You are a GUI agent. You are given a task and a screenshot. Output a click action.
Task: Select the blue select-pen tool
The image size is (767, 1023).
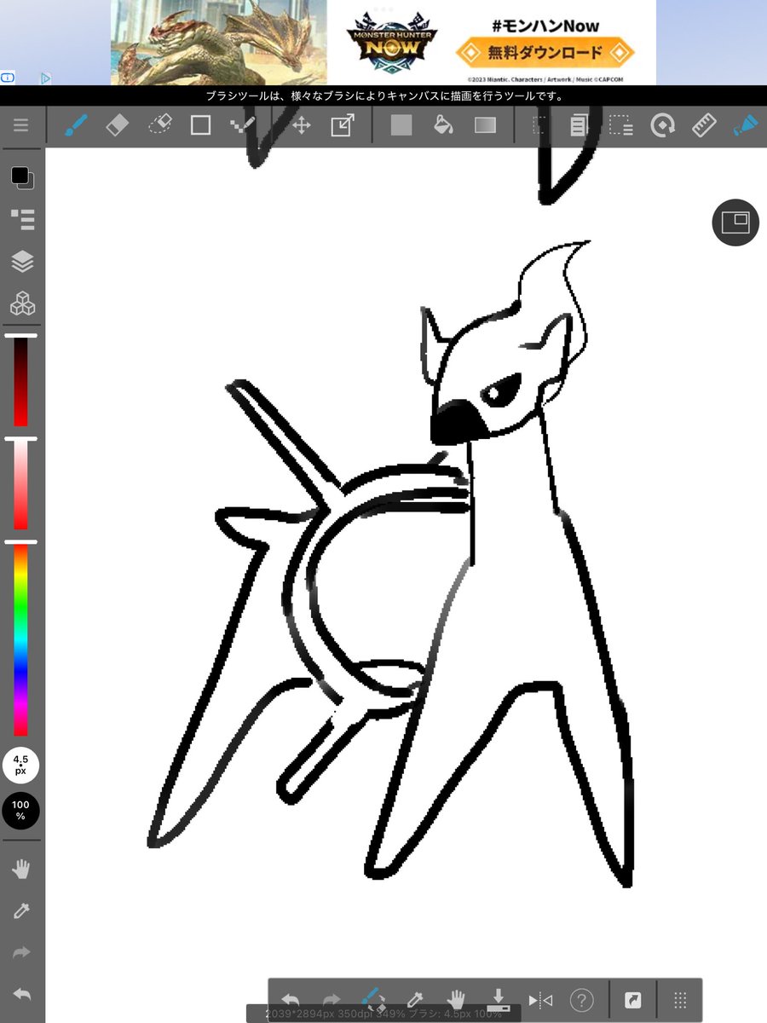[x=746, y=126]
